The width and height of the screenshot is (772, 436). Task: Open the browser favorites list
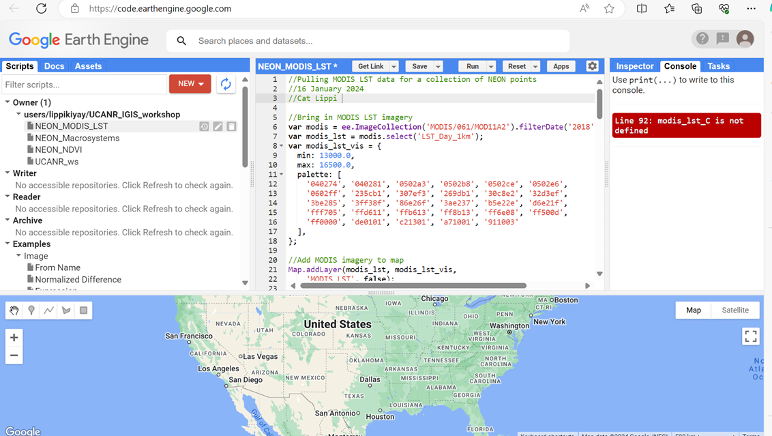point(669,8)
